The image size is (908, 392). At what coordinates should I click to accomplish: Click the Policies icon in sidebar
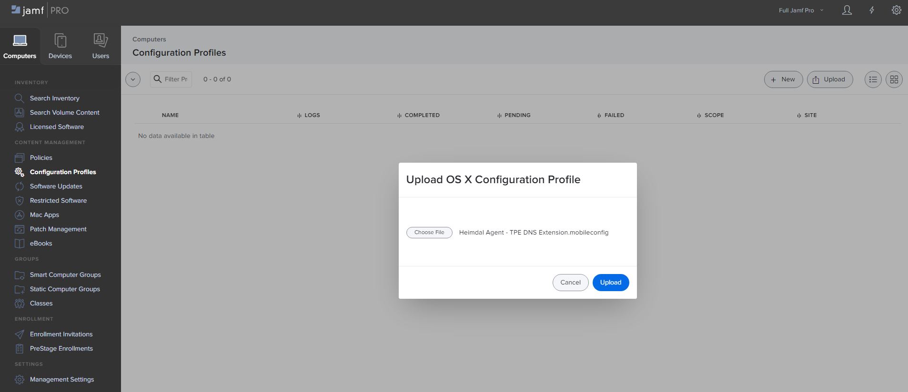(20, 157)
